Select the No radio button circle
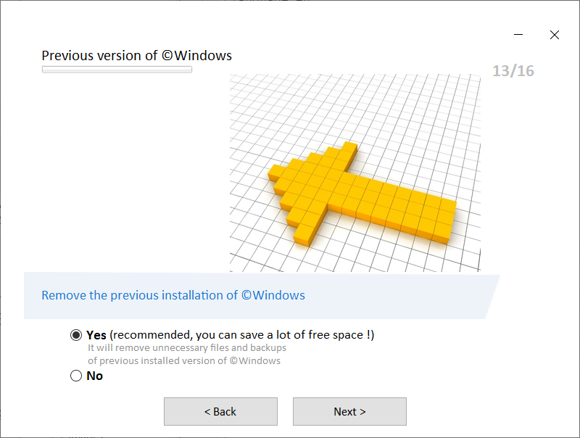The width and height of the screenshot is (580, 438). [x=76, y=376]
